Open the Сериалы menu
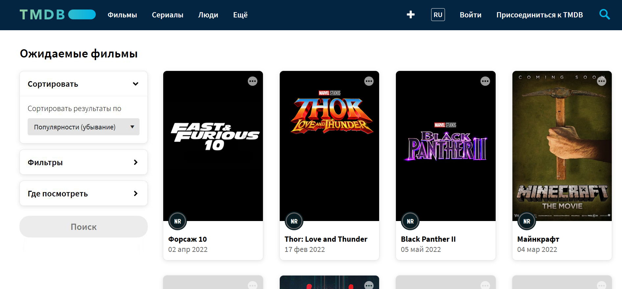This screenshot has width=622, height=289. point(168,15)
